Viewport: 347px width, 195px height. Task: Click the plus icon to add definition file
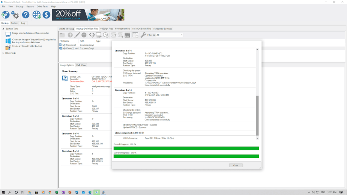pos(70,35)
